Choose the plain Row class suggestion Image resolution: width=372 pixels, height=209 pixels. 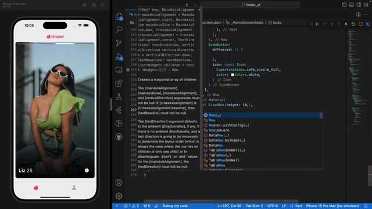tap(263, 120)
